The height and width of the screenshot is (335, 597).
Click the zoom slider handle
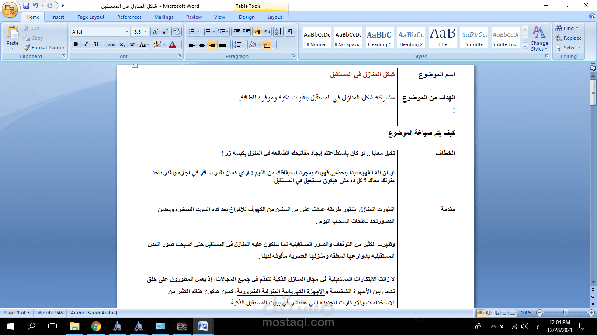pyautogui.click(x=565, y=313)
